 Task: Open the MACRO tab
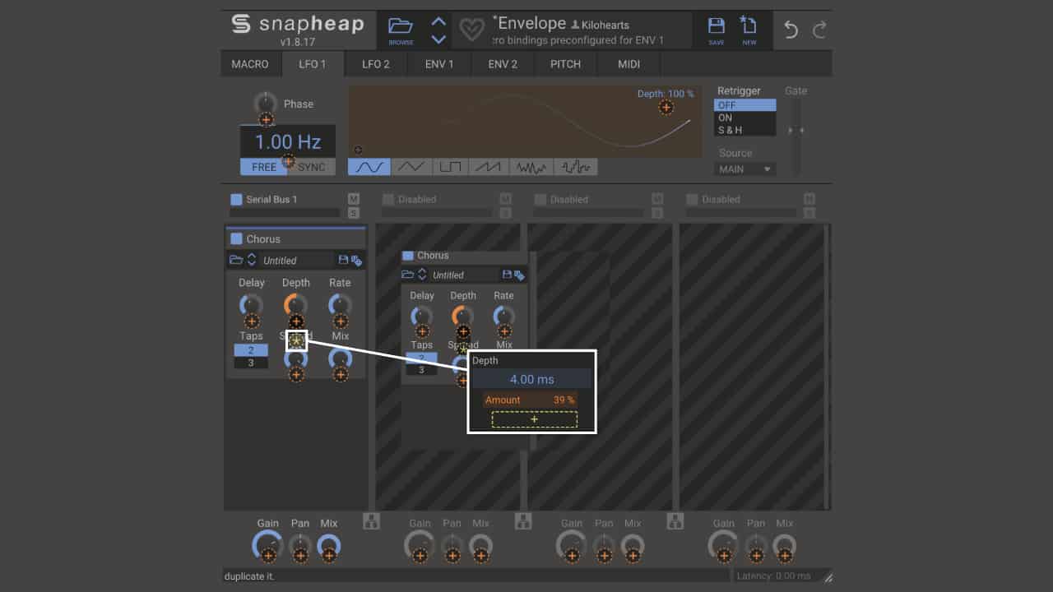pyautogui.click(x=250, y=63)
